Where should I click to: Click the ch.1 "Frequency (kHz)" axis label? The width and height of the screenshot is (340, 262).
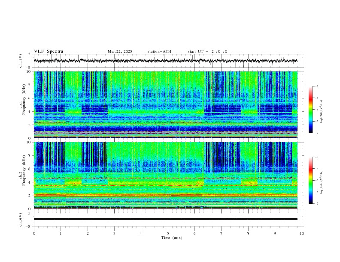point(24,99)
